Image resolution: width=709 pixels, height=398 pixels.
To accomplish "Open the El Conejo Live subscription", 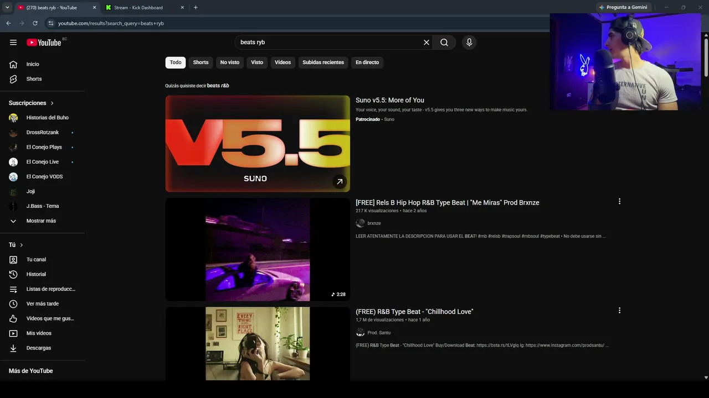I will (43, 162).
